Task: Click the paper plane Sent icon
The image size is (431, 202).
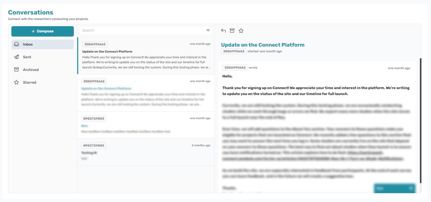Action: [16, 57]
